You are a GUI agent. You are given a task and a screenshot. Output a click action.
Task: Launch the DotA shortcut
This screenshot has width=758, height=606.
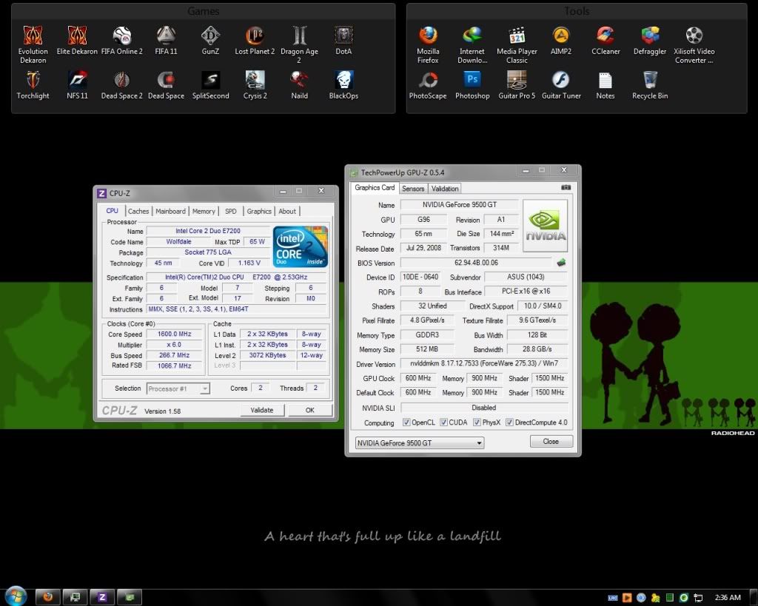[x=343, y=41]
